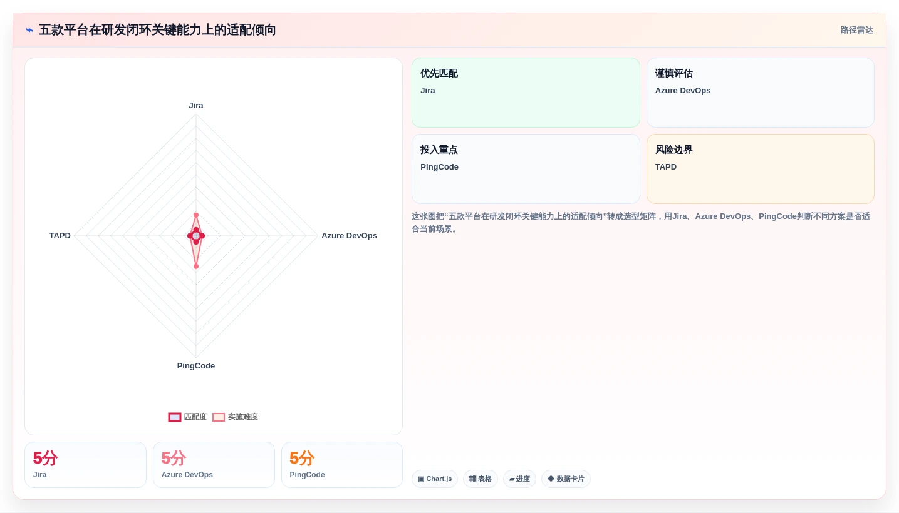Select the 投入重点 PingCode card
Screen dimensions: 899x513
point(526,169)
